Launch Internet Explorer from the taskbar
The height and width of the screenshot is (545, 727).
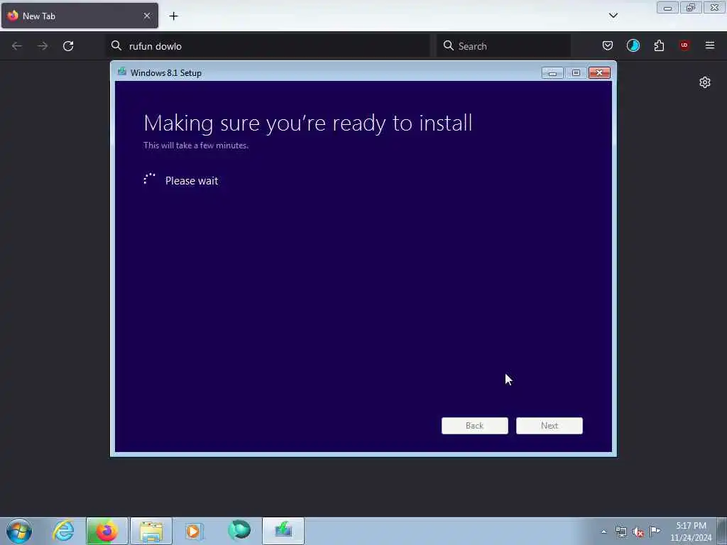point(63,531)
